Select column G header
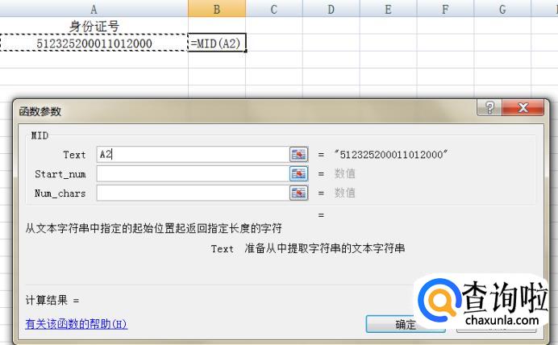 coord(502,9)
